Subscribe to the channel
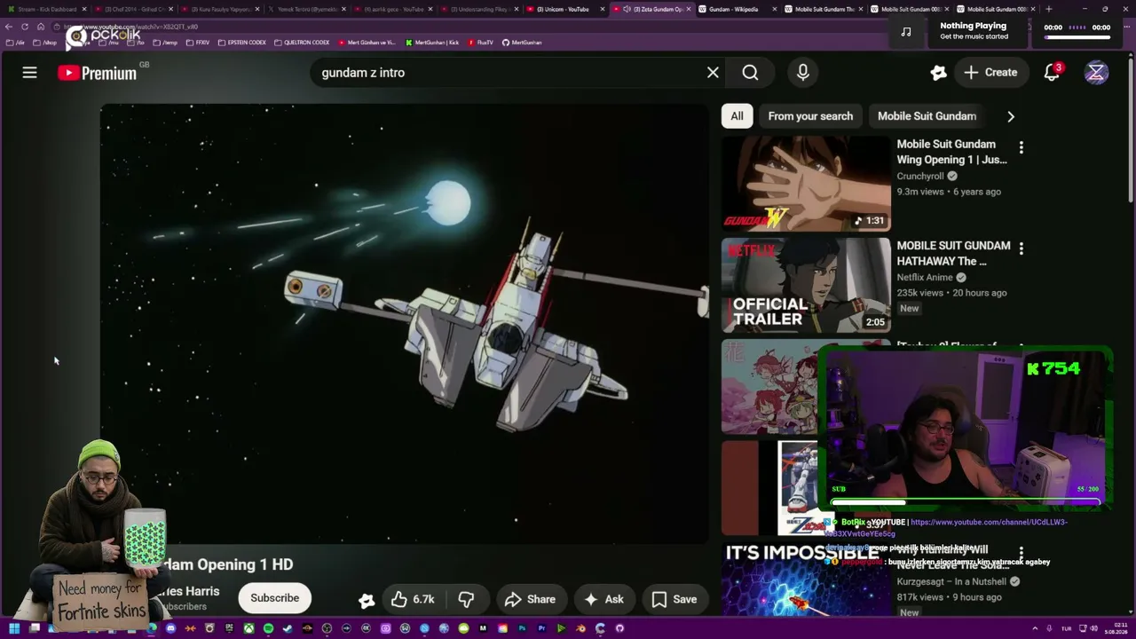The image size is (1136, 639). click(x=274, y=598)
